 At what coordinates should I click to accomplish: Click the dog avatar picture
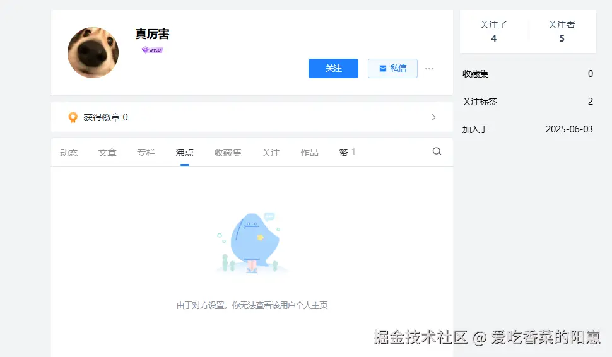(93, 52)
